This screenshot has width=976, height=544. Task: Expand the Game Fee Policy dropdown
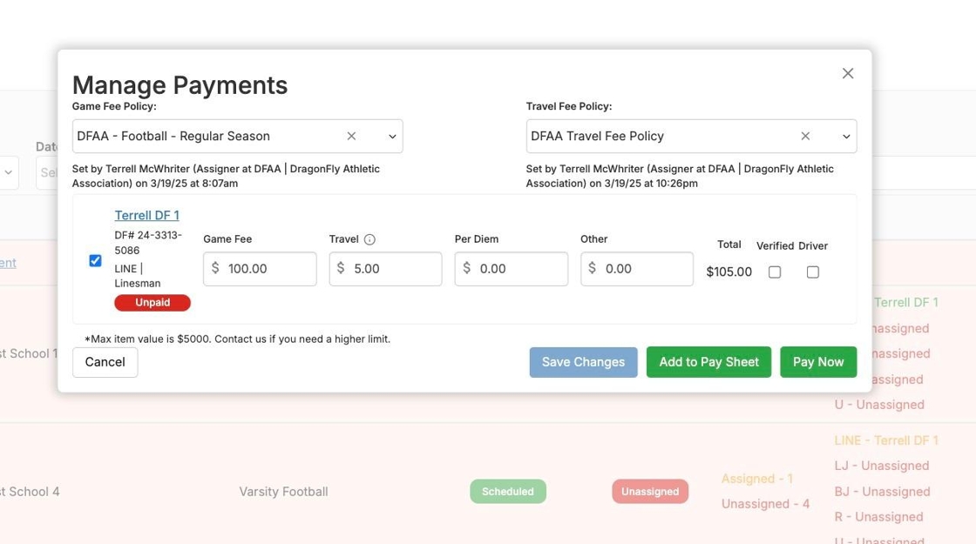click(392, 137)
